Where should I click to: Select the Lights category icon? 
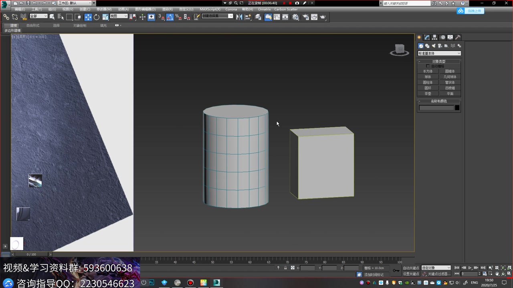click(434, 46)
